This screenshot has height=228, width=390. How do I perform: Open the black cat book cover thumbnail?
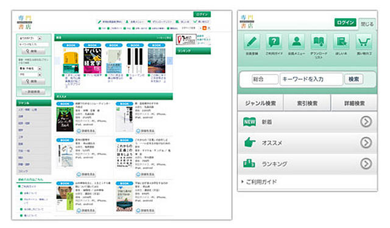65,119
